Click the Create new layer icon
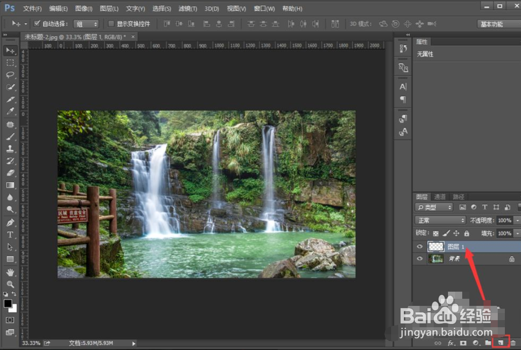 coord(501,343)
